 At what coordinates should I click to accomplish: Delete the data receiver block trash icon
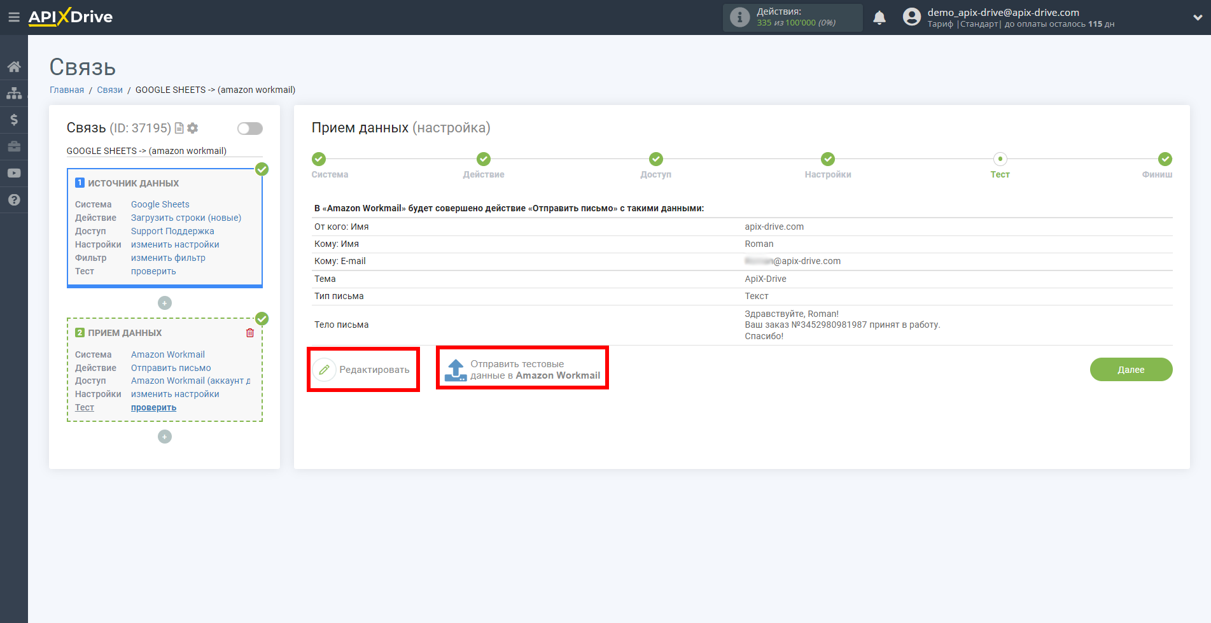point(250,333)
